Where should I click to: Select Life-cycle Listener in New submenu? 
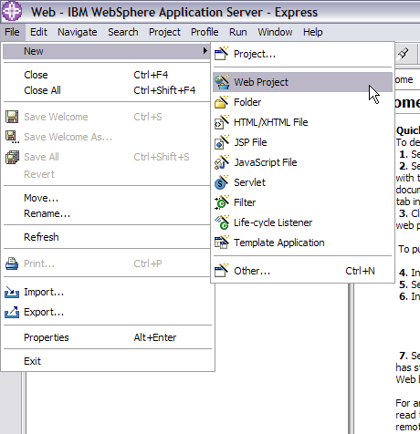click(x=302, y=222)
